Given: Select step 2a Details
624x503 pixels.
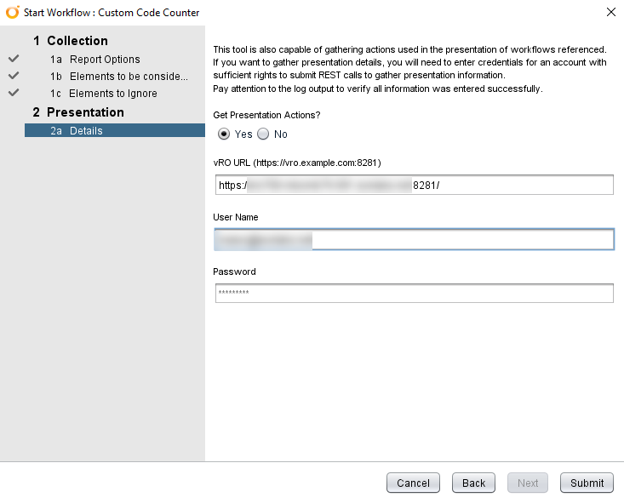Looking at the screenshot, I should 86,131.
